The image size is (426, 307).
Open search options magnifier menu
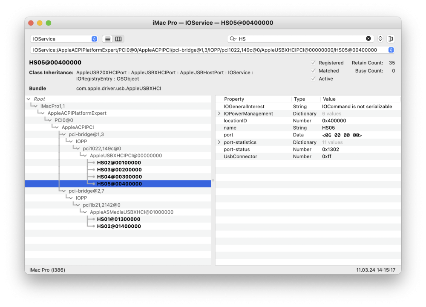pos(233,39)
